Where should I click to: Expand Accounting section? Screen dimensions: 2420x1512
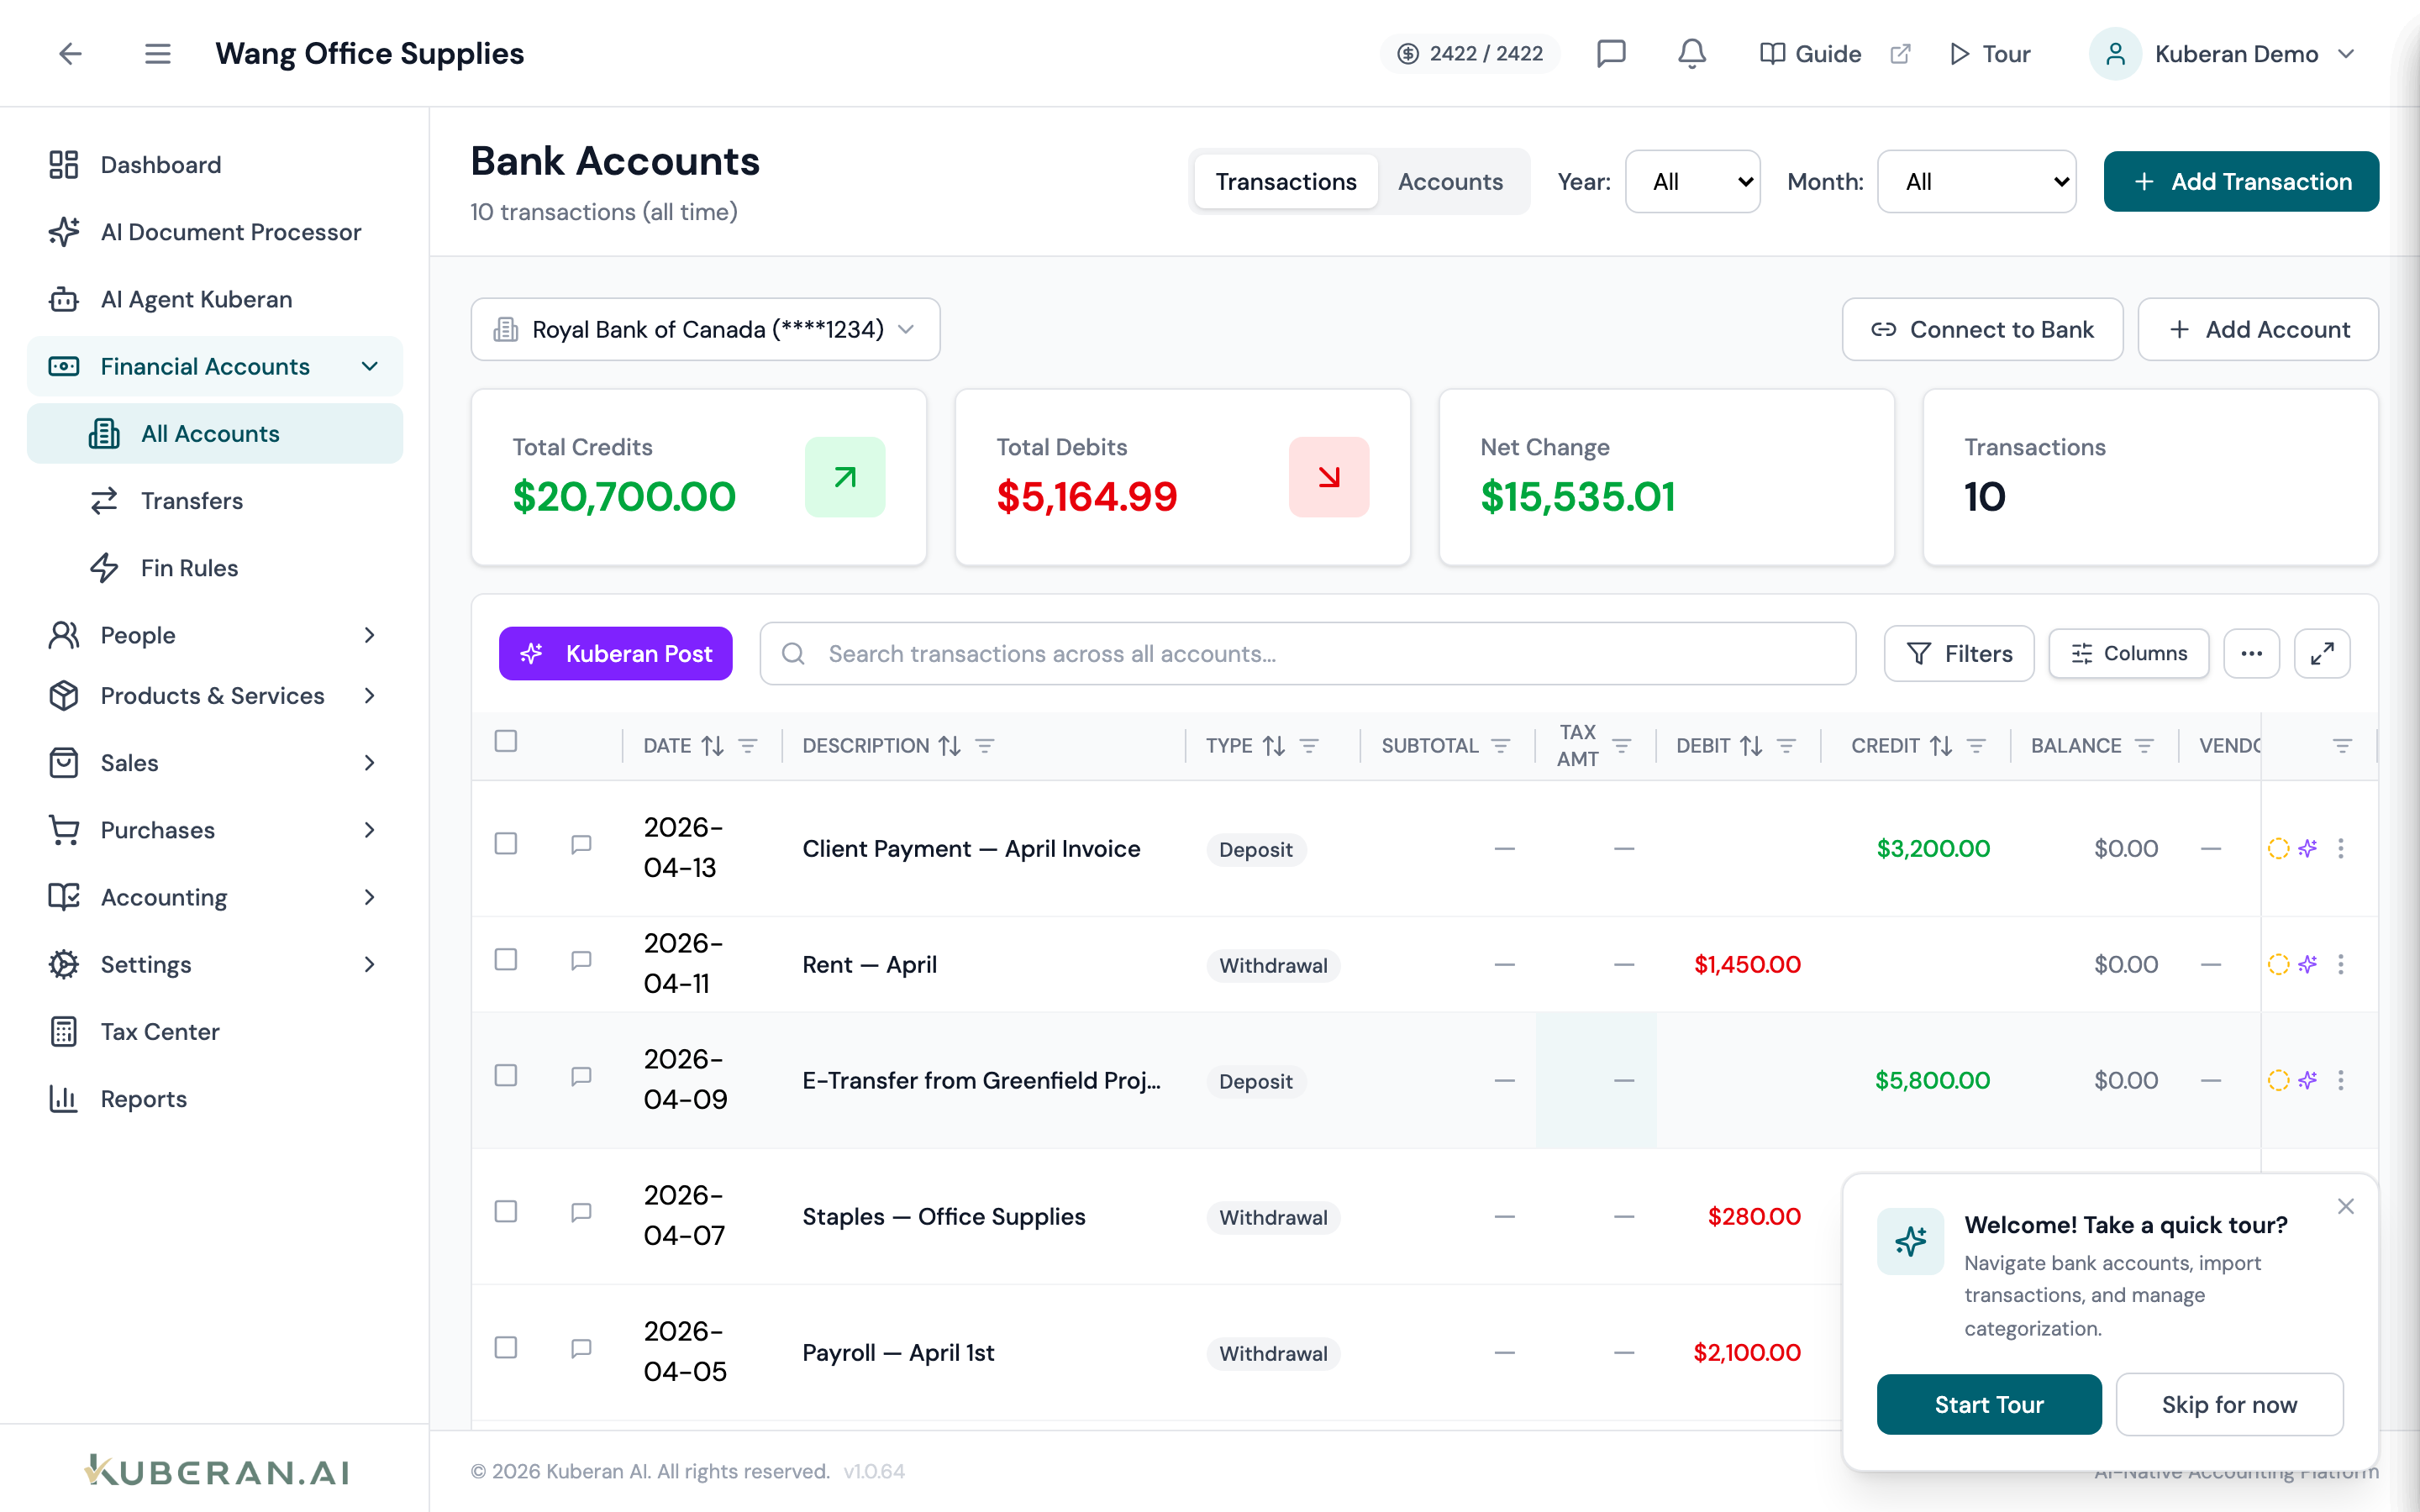click(215, 897)
